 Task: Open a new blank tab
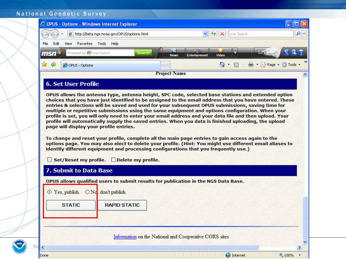(165, 65)
